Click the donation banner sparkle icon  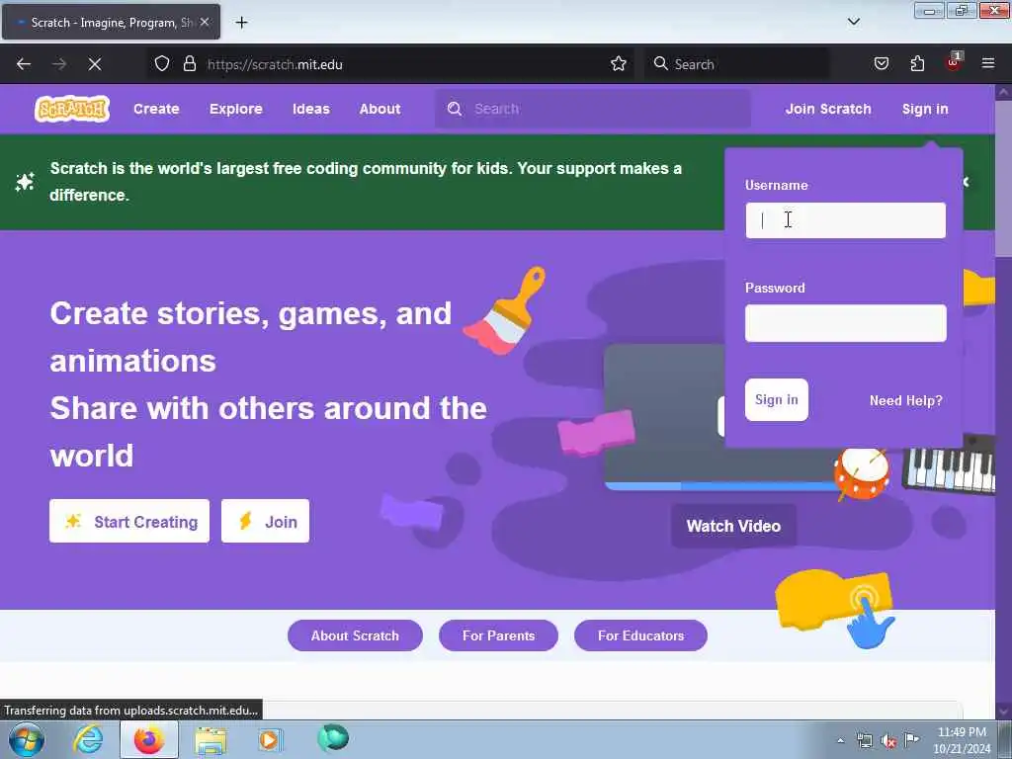tap(25, 182)
